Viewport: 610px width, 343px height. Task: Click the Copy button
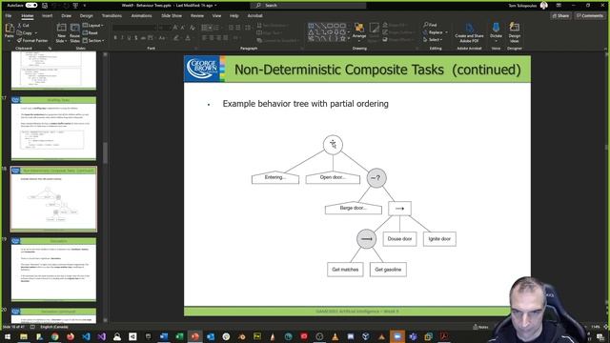point(25,32)
